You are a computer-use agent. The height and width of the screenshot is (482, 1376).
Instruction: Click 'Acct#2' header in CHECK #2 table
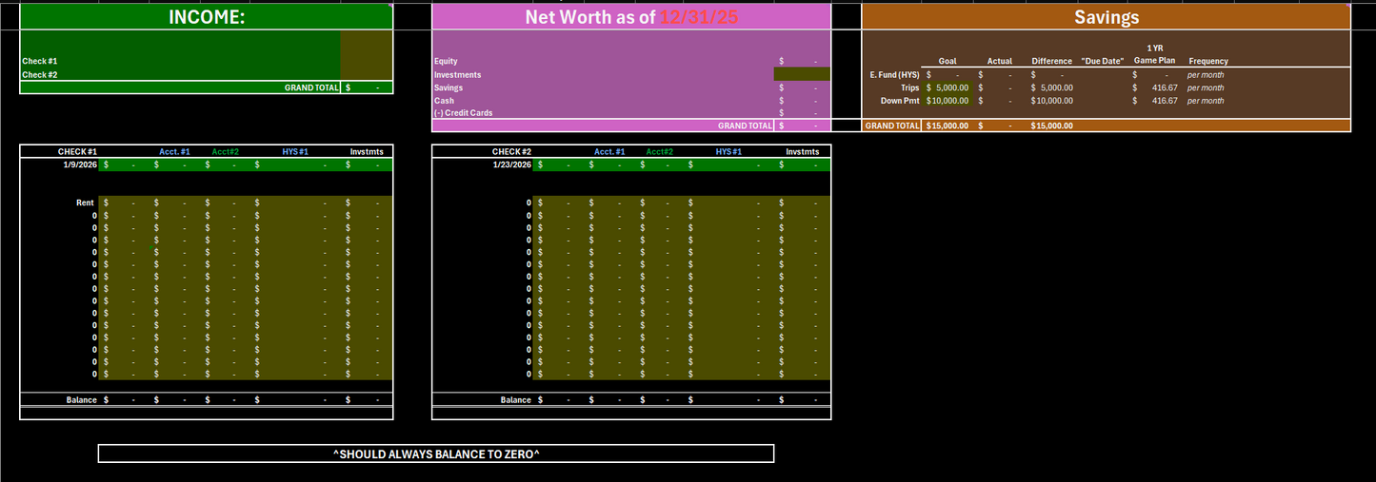[x=660, y=151]
